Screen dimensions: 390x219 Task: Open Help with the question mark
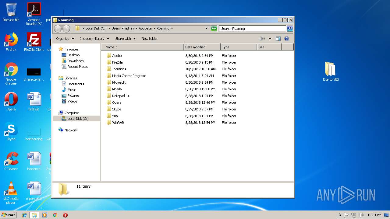coord(286,39)
